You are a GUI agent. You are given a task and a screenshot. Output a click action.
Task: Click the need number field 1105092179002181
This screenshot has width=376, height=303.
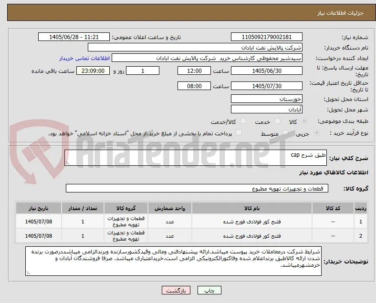click(266, 37)
